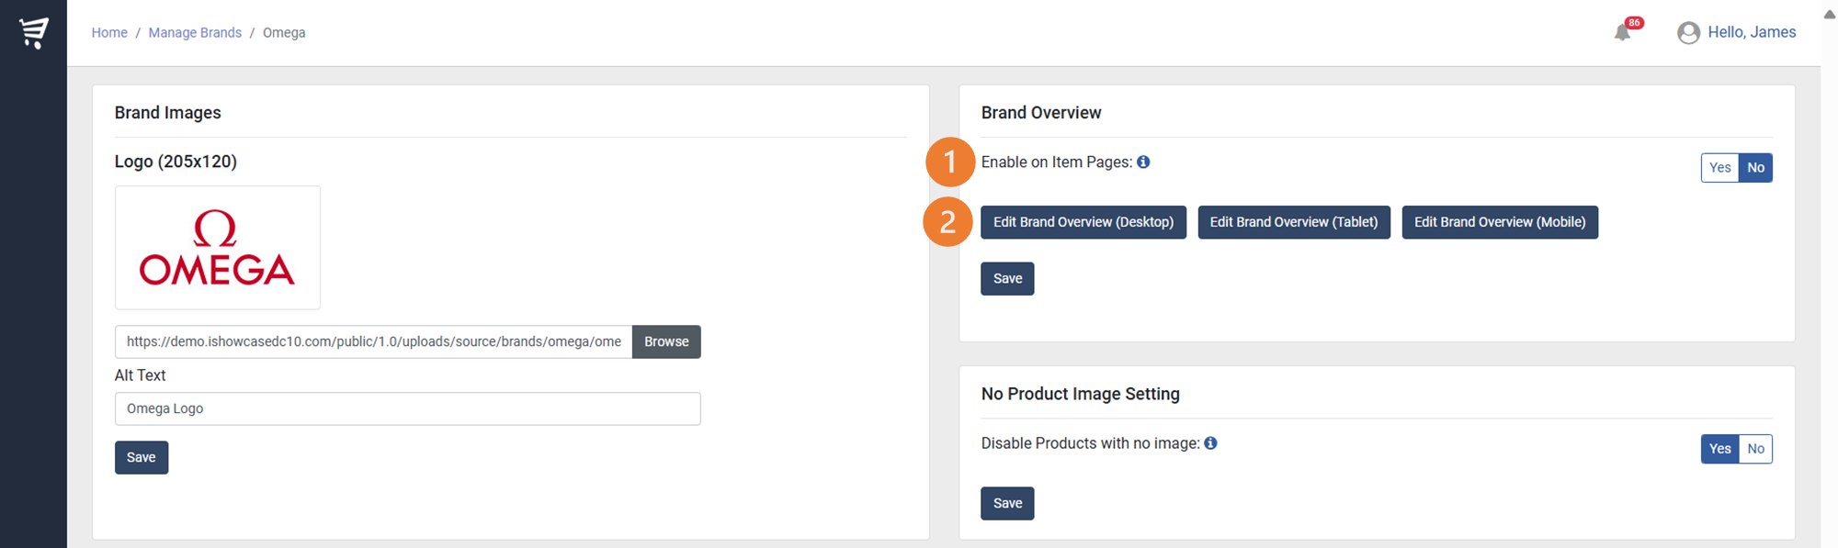The height and width of the screenshot is (548, 1838).
Task: Browse for a logo image
Action: [666, 342]
